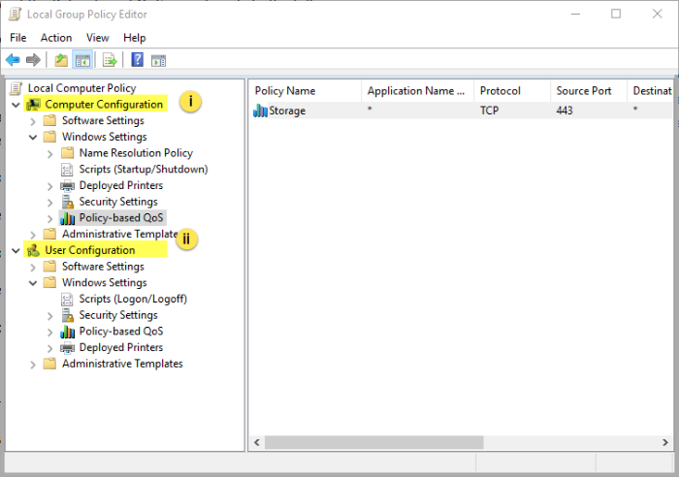Select Deployed Printers under Computer Configuration
The image size is (679, 478).
tap(120, 185)
